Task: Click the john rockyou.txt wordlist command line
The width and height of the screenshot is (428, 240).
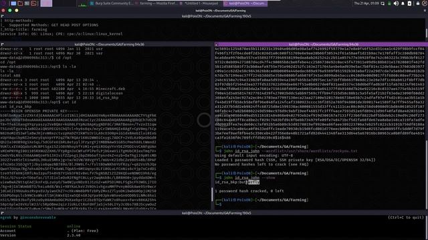Action: click(290, 151)
